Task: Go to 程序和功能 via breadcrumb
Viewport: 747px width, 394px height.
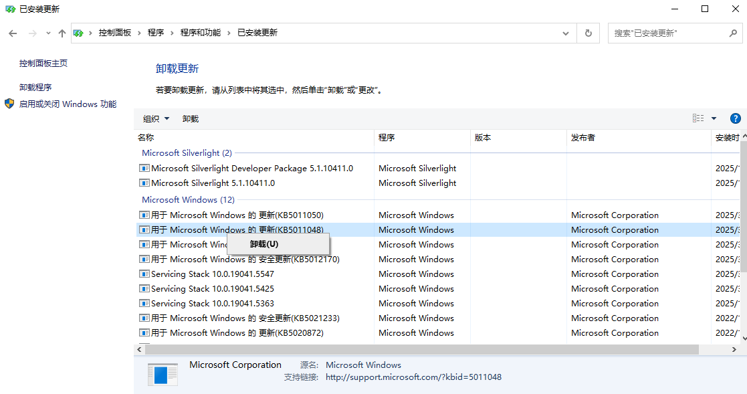Action: click(201, 33)
